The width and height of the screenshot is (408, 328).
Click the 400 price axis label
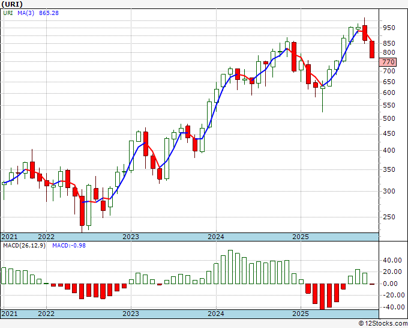389,150
